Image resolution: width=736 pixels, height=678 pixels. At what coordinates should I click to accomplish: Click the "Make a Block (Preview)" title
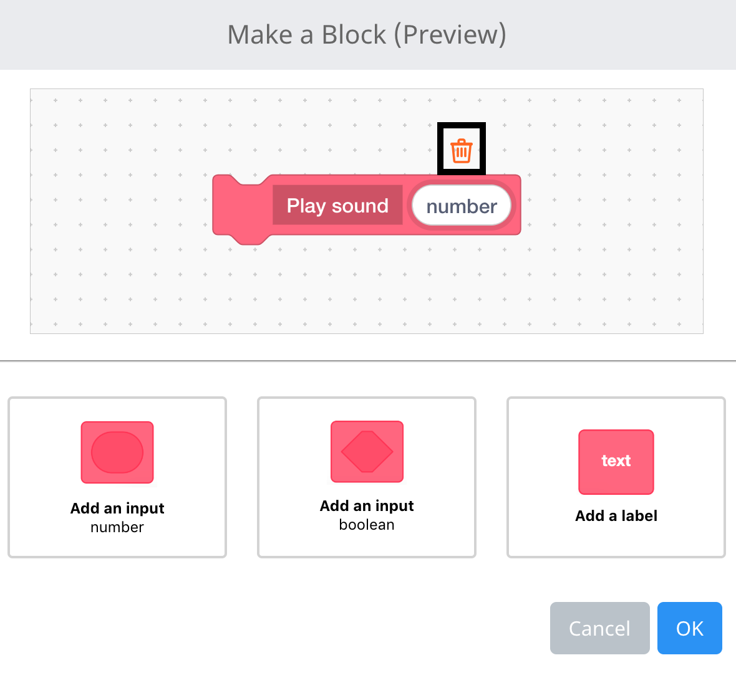click(367, 34)
